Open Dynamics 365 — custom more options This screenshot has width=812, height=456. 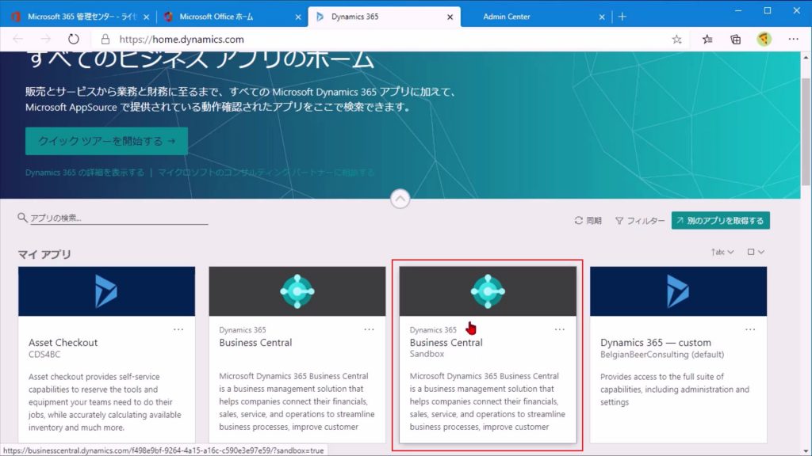(x=750, y=329)
